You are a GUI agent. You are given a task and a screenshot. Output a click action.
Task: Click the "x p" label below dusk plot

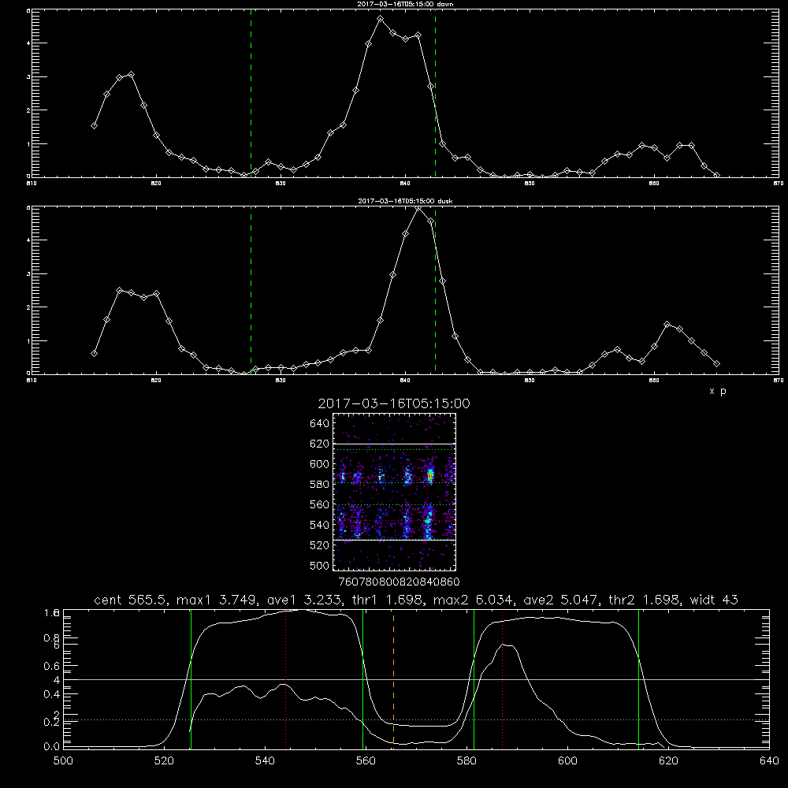tap(718, 392)
